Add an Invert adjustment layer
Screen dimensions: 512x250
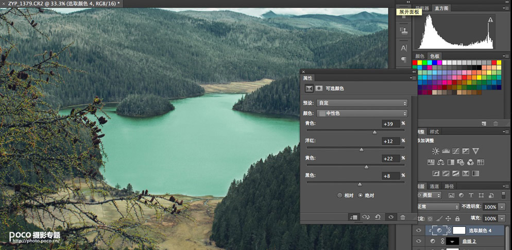coord(436,173)
